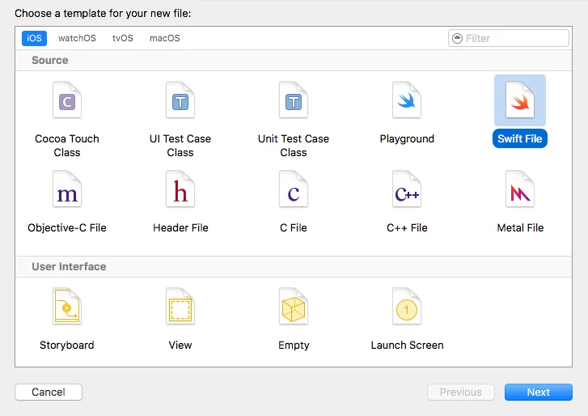The image size is (588, 416).
Task: Open the tvOS templates tab
Action: click(123, 38)
